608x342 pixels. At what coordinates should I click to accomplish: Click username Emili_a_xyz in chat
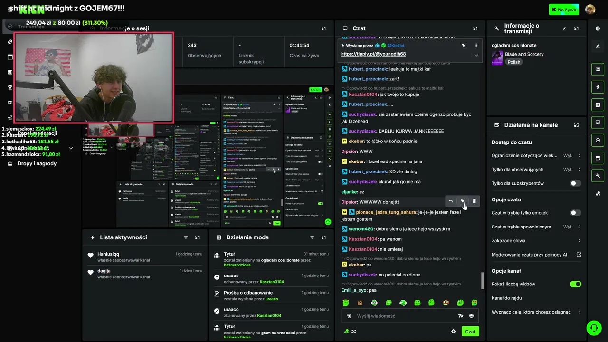[x=354, y=290]
